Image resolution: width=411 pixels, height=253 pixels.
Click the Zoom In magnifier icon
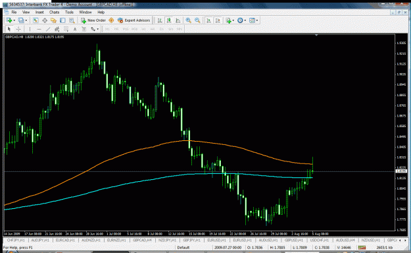(188, 20)
